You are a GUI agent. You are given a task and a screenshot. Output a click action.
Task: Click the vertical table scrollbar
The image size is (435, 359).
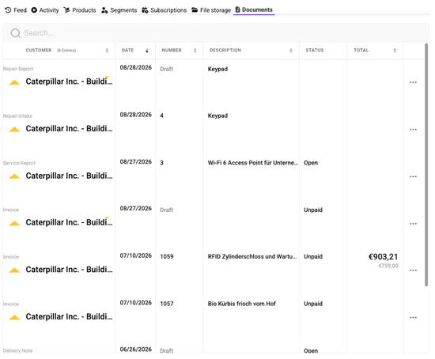tap(426, 164)
